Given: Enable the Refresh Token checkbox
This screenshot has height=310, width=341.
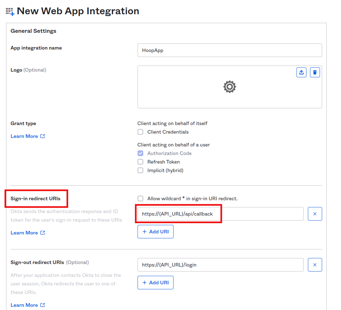Looking at the screenshot, I should 140,162.
